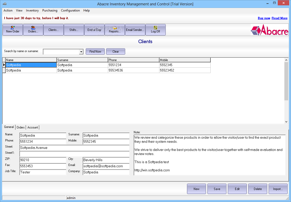
Task: Open the View menu
Action: tap(19, 10)
